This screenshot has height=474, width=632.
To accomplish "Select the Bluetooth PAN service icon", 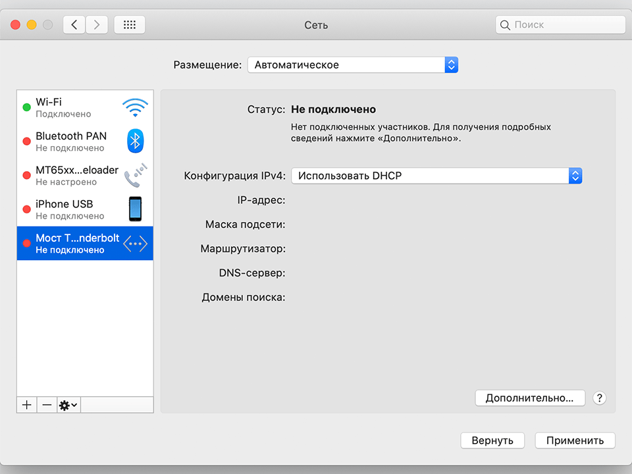I will pyautogui.click(x=135, y=140).
